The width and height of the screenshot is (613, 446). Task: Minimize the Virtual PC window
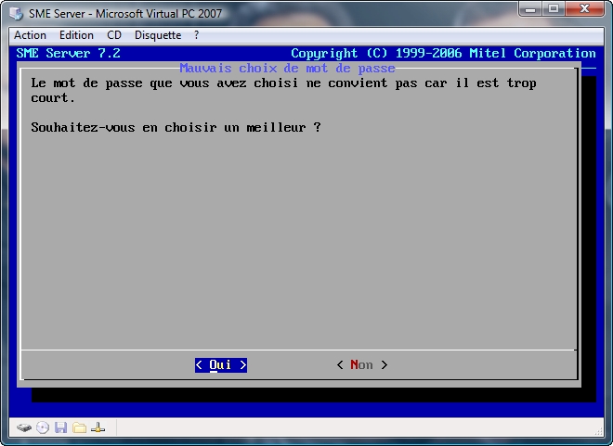tap(530, 8)
